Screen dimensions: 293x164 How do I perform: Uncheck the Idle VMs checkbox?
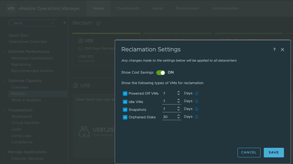[x=125, y=102]
